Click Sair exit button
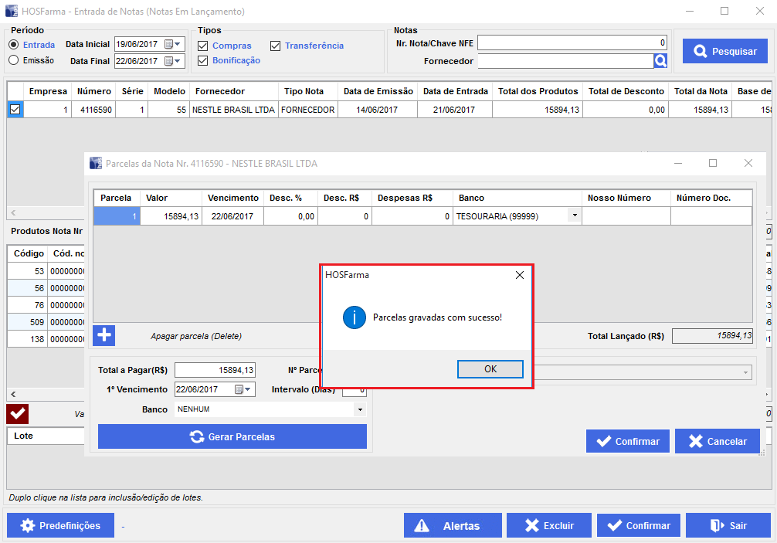Image resolution: width=777 pixels, height=543 pixels. [728, 525]
